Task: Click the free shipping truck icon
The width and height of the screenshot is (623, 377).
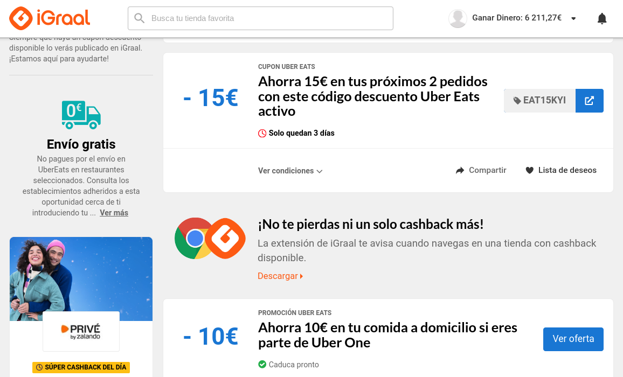Action: coord(81,115)
